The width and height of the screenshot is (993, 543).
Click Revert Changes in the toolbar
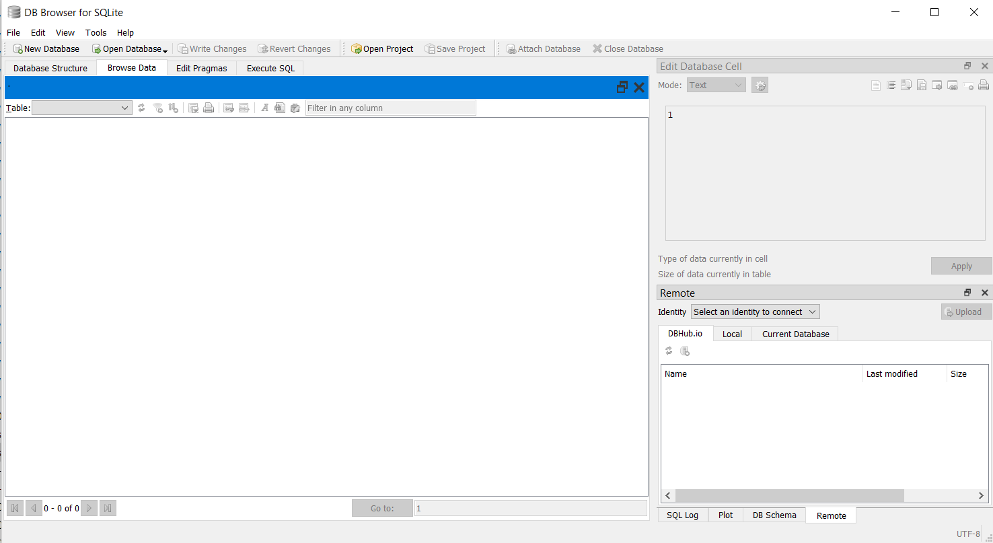coord(294,48)
